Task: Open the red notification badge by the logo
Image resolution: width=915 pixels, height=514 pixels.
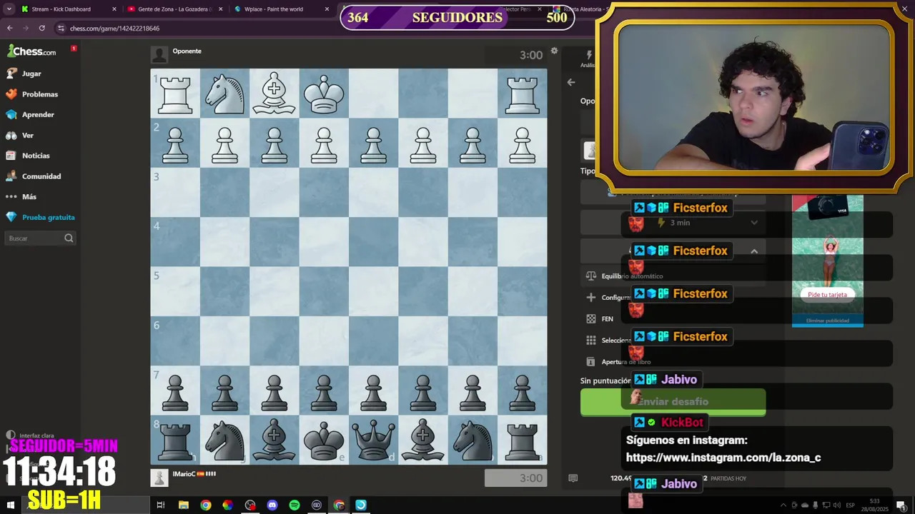Action: pyautogui.click(x=74, y=49)
